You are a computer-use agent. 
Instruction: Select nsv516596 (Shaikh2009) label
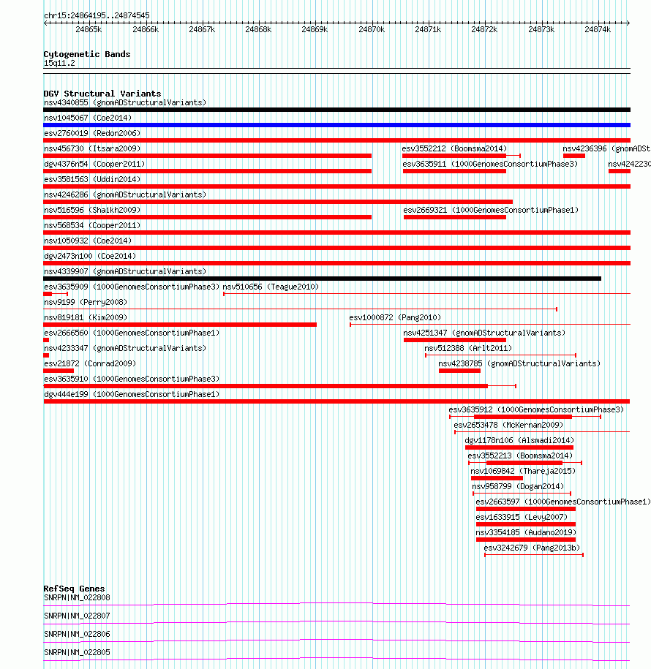(x=92, y=210)
